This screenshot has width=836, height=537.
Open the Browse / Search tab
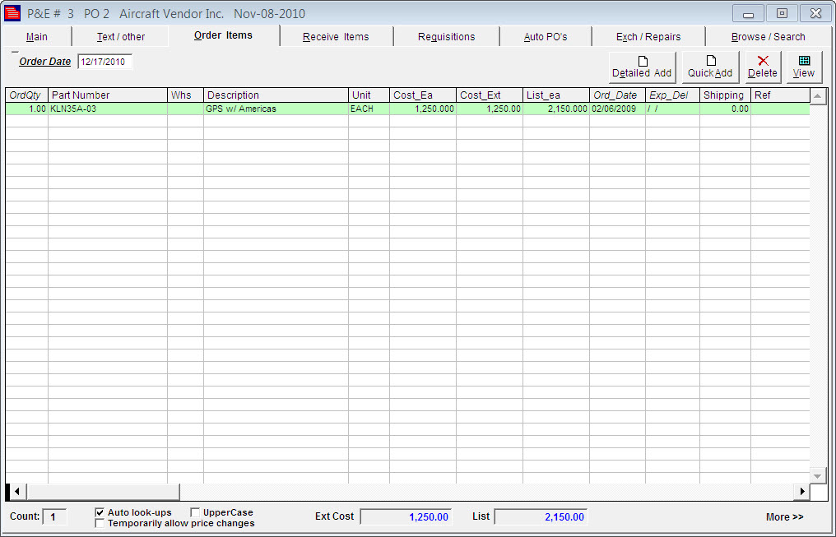[768, 37]
